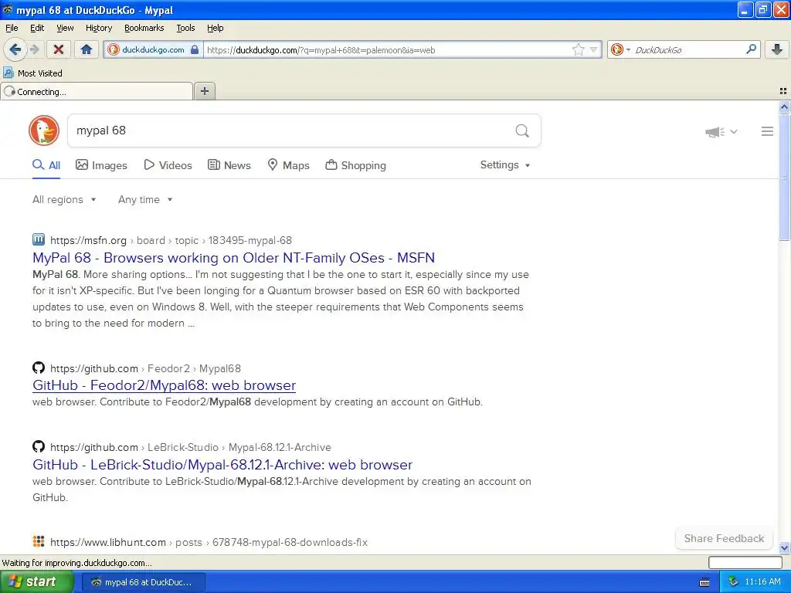Open Most Visited bookmarks folder

tap(33, 73)
